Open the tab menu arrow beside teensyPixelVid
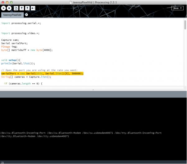Image resolution: width=187 pixels, height=164 pixels. [26, 15]
